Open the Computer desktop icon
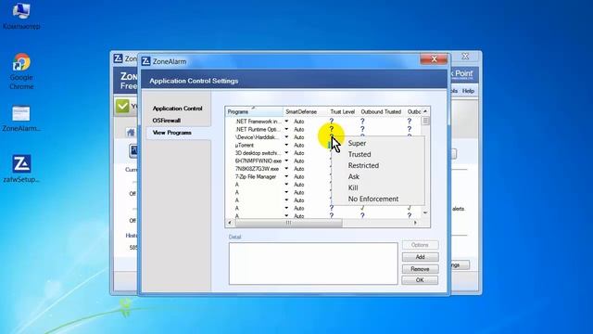 (x=21, y=16)
